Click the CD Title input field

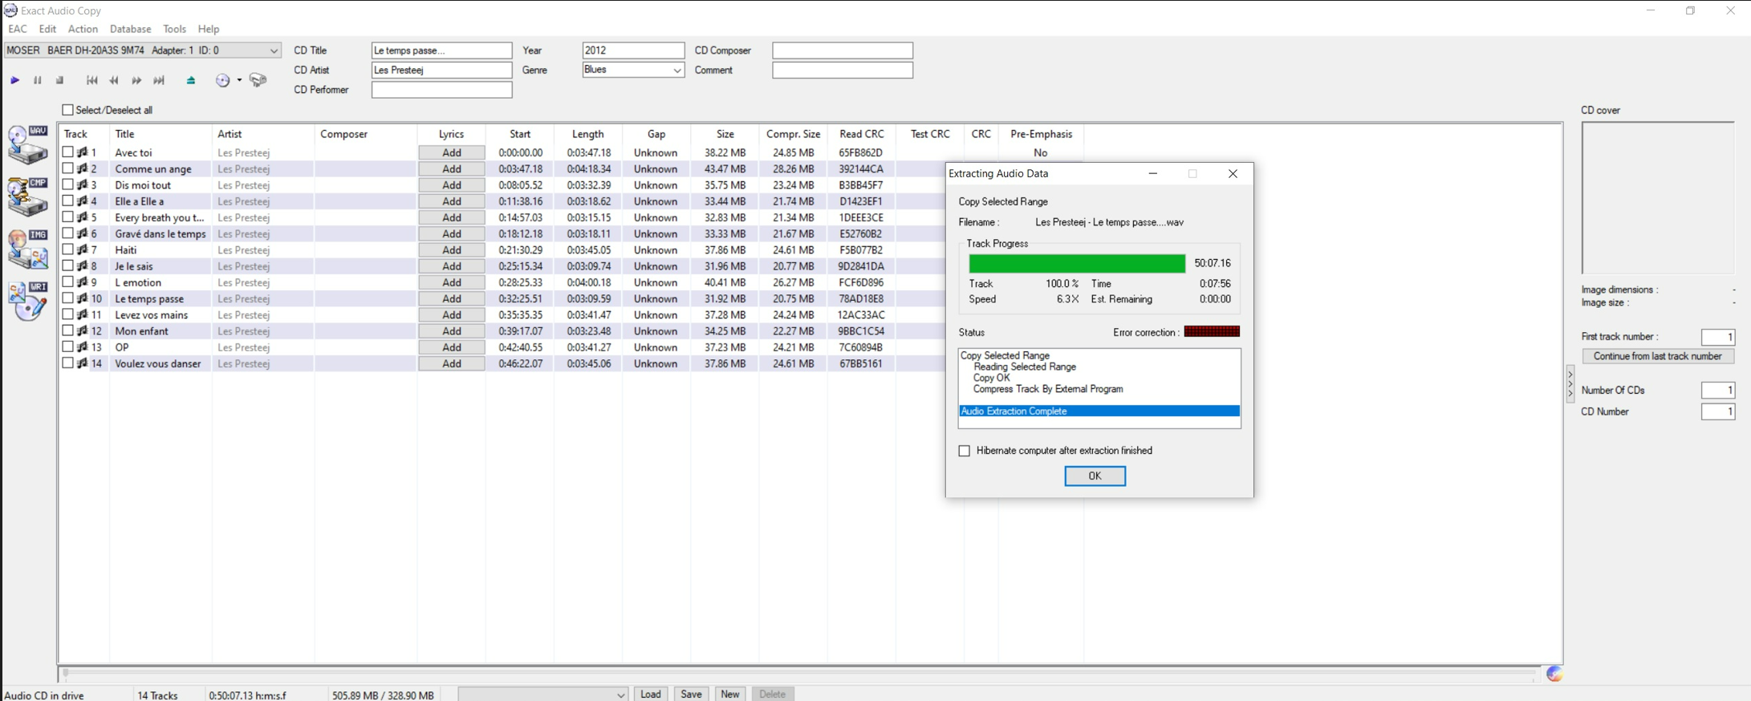pyautogui.click(x=441, y=51)
